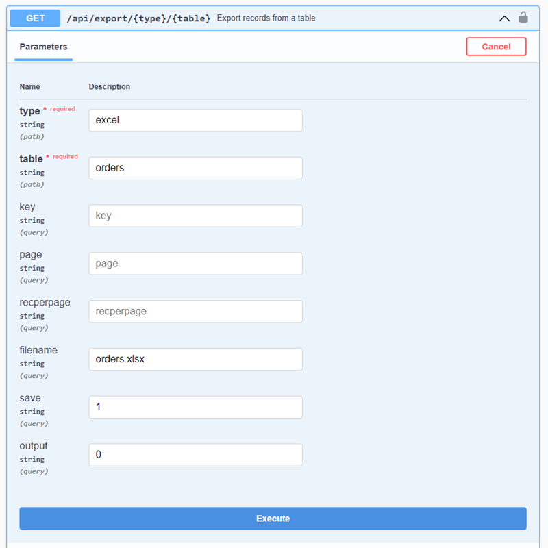The image size is (548, 548).
Task: Click the 'Export records from a table' summary
Action: pyautogui.click(x=266, y=18)
